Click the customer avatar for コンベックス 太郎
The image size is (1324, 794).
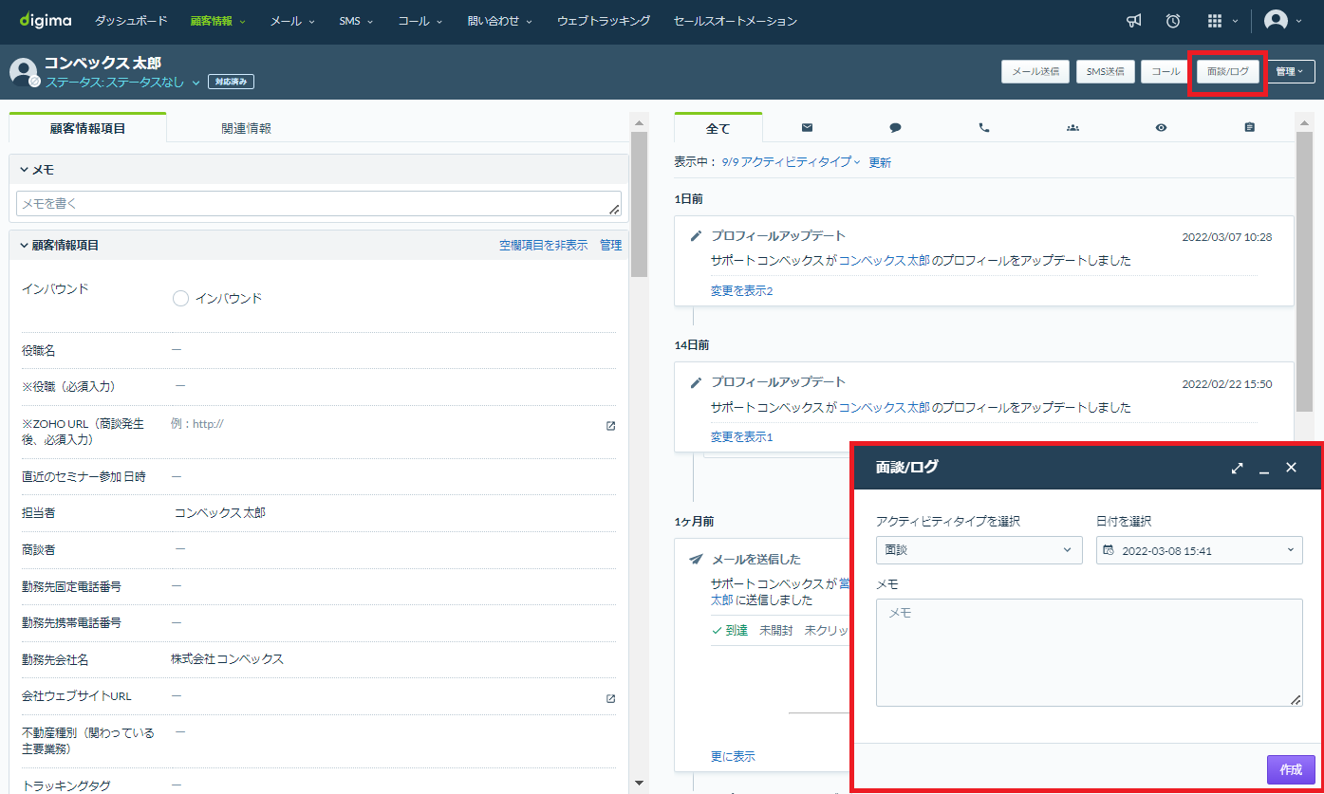point(24,72)
